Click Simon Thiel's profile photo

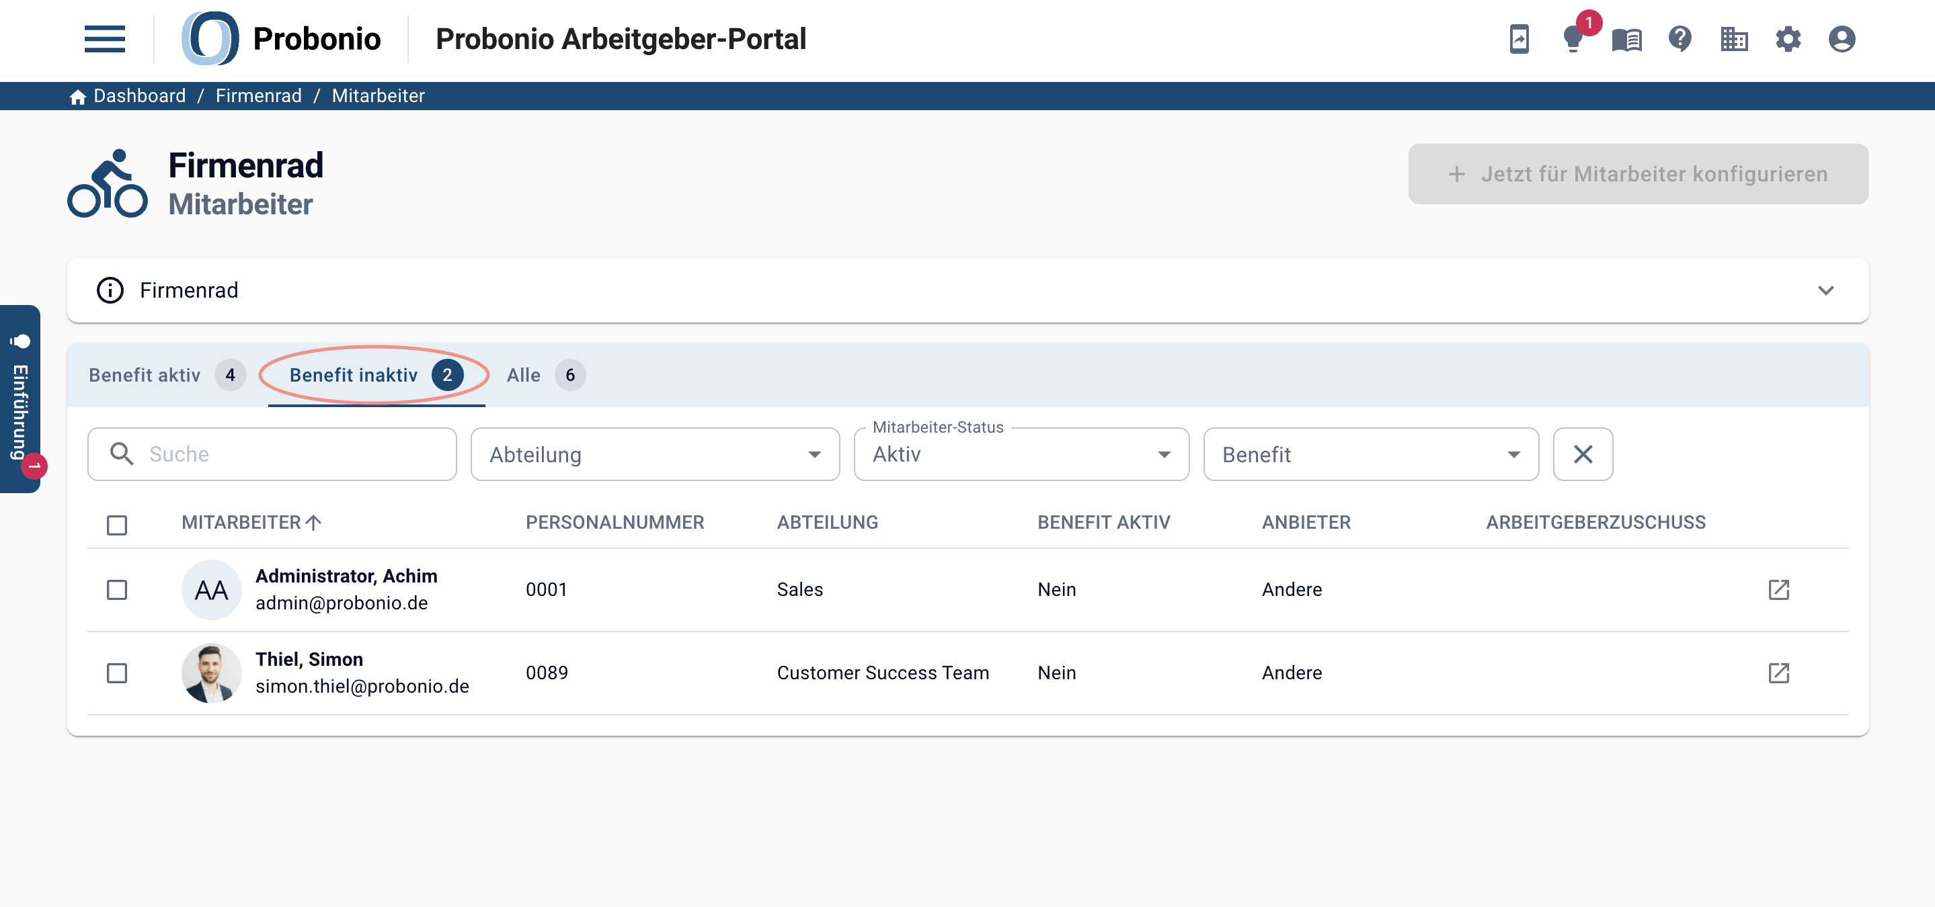(x=211, y=673)
